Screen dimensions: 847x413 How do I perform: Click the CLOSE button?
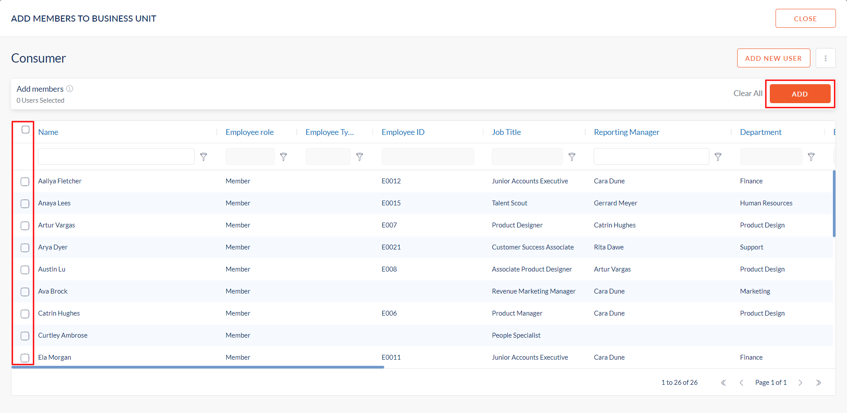click(806, 19)
